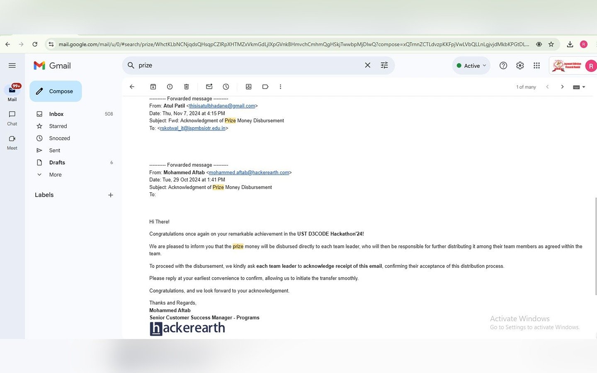The height and width of the screenshot is (373, 597).
Task: Click the vertical scrollbar of the email
Action: coord(596,246)
